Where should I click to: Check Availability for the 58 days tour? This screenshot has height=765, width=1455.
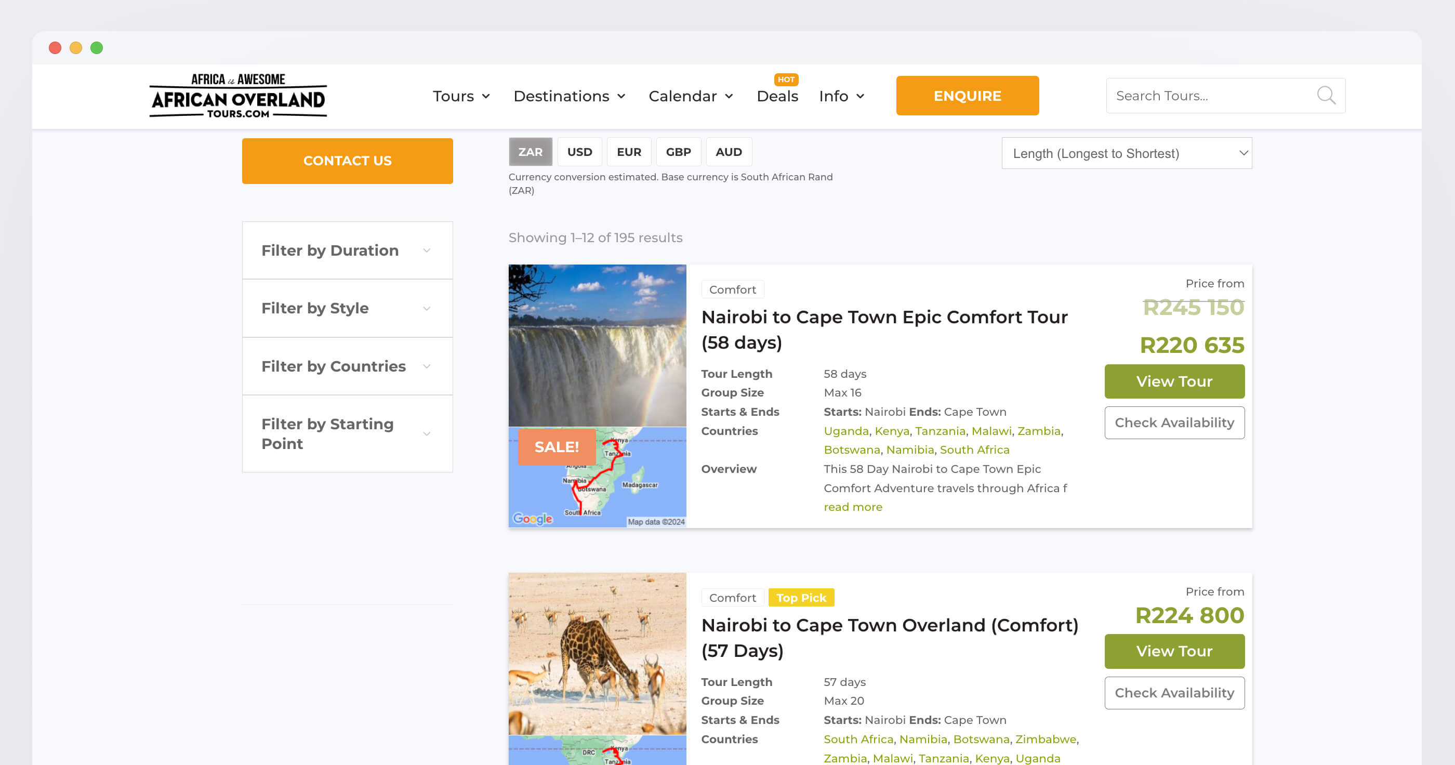[x=1174, y=423]
